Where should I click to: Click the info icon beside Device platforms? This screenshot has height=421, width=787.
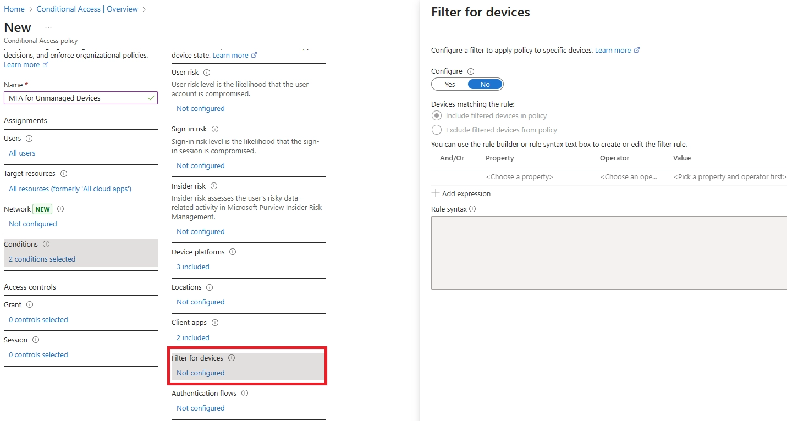click(233, 252)
